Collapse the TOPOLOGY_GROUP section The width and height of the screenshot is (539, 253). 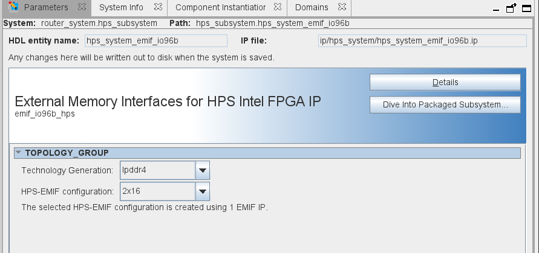(x=18, y=153)
